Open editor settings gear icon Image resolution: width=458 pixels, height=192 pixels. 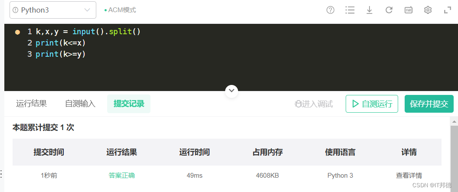click(x=428, y=10)
